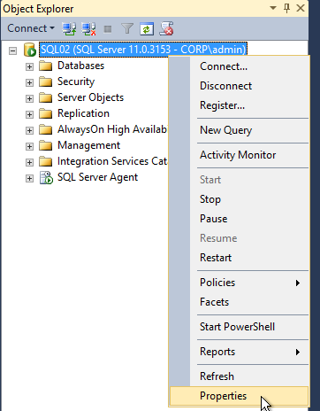Click the script-with-red-X toolbar icon
Image resolution: width=320 pixels, height=411 pixels.
[166, 29]
